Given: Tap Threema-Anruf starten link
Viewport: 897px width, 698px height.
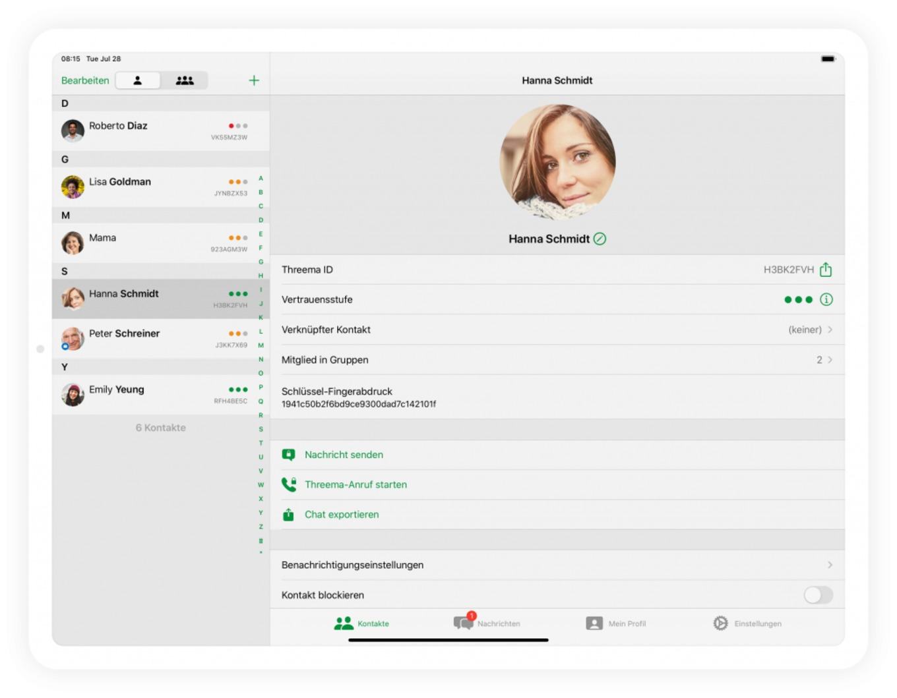Looking at the screenshot, I should click(356, 484).
